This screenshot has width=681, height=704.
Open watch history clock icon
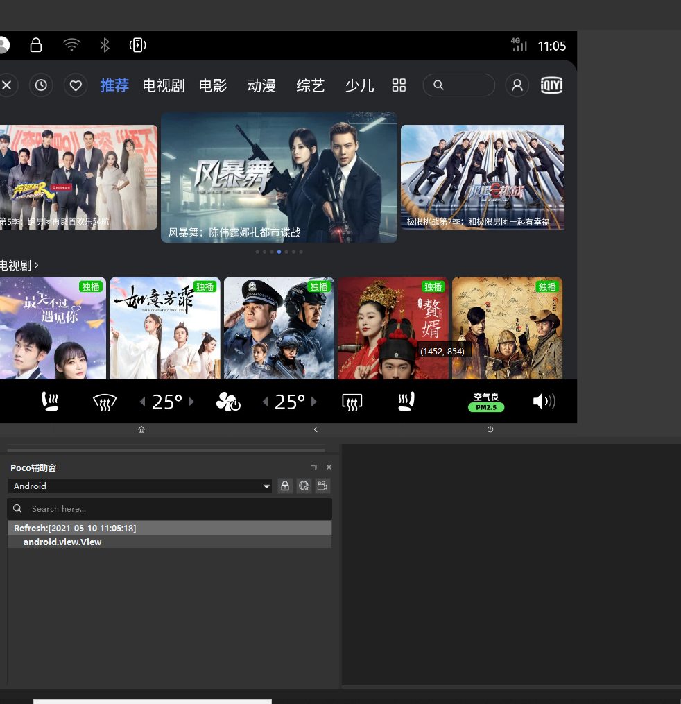tap(41, 85)
